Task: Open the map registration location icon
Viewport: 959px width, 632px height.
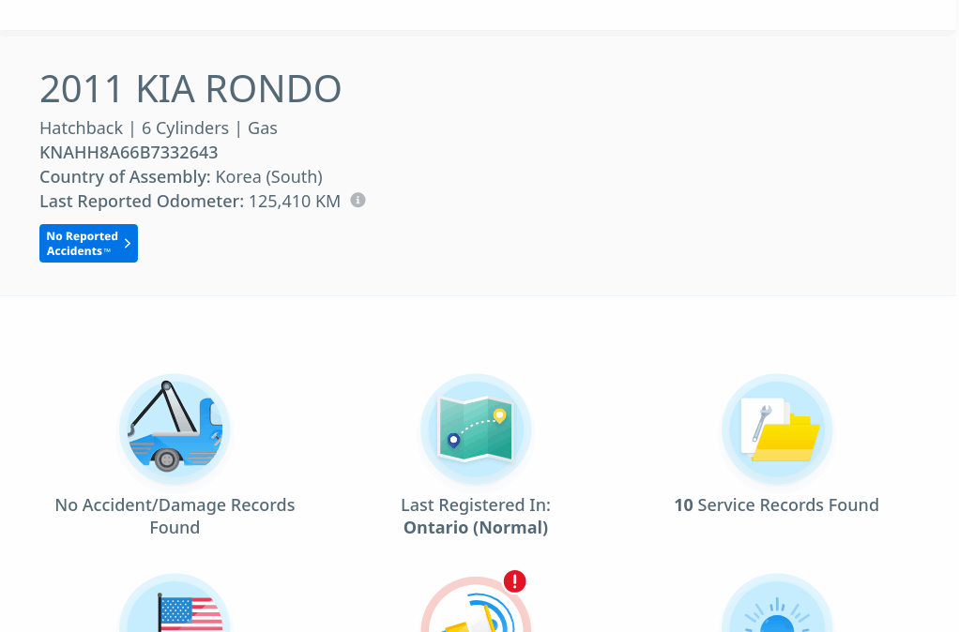Action: (476, 429)
